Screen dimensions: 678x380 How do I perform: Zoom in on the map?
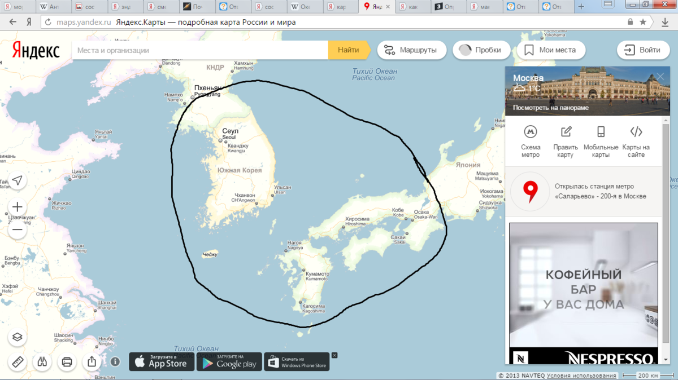(x=18, y=207)
